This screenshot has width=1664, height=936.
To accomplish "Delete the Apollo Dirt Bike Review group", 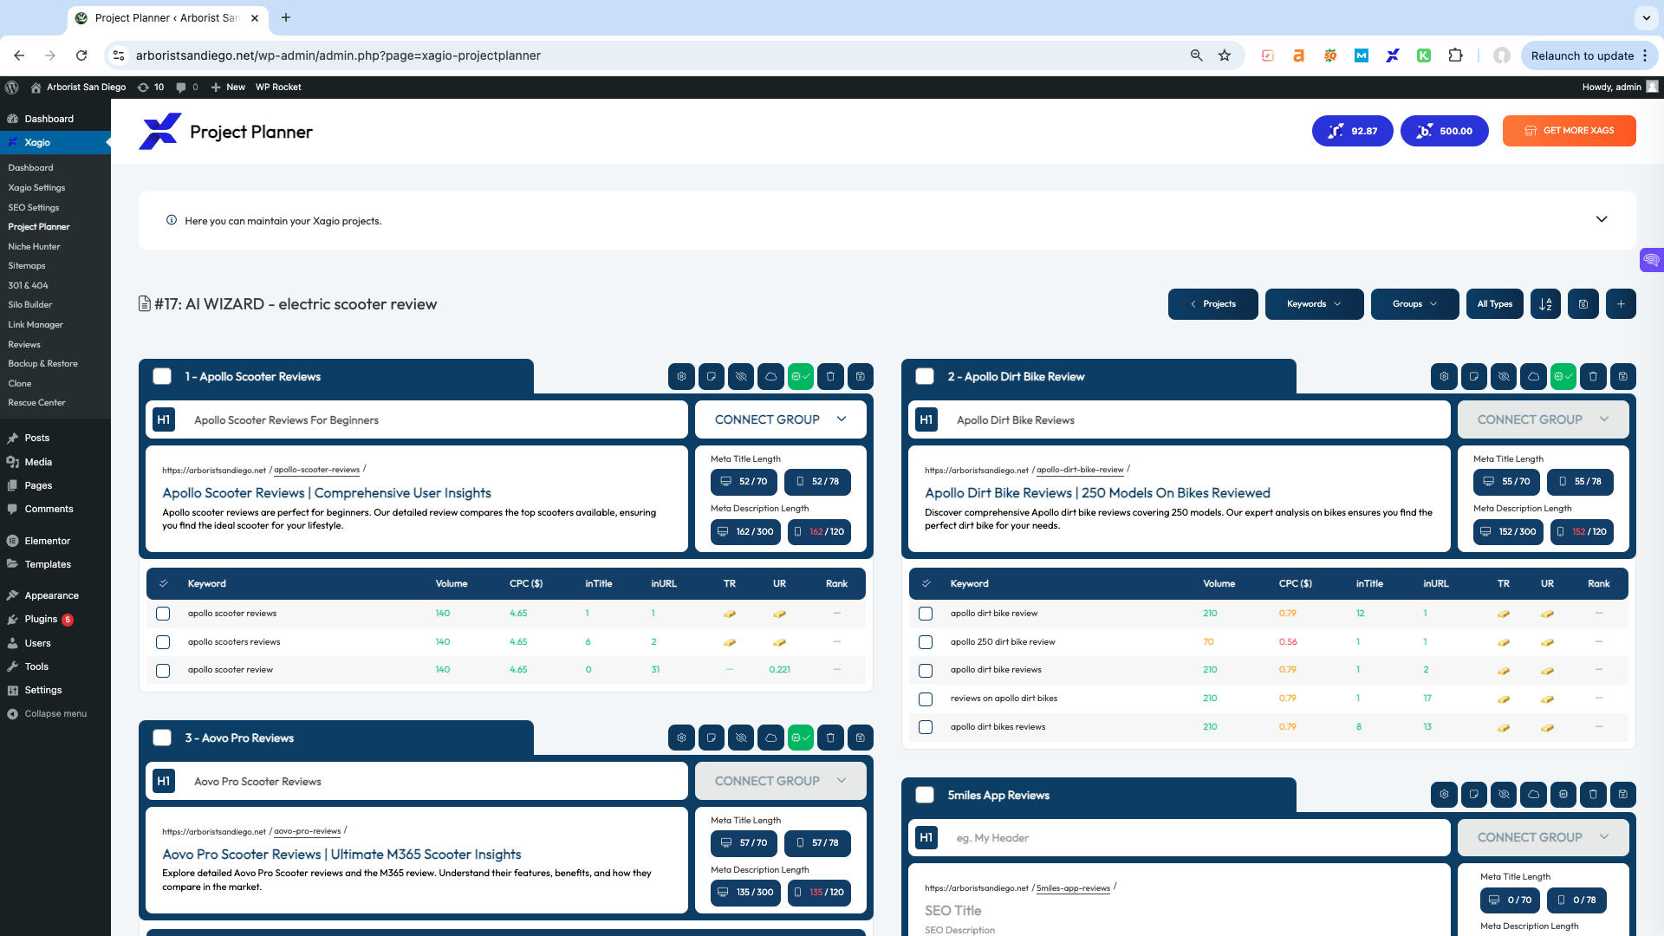I will click(x=1593, y=377).
